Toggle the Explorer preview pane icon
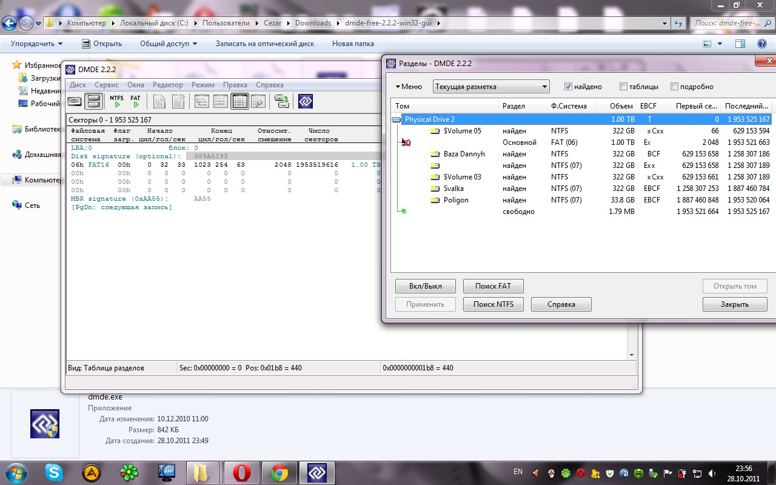776x485 pixels. [740, 44]
